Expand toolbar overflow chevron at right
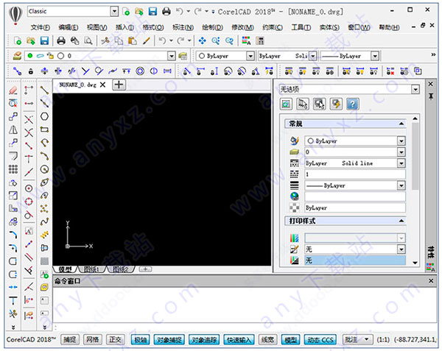Screen dimensions: 442x351 [433, 54]
